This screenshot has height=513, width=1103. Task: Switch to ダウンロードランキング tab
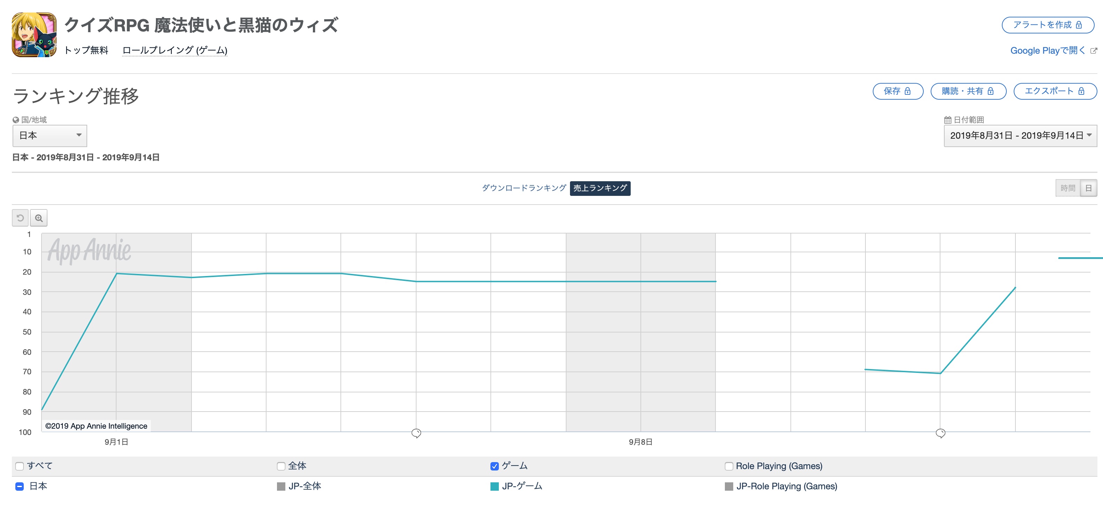tap(524, 188)
